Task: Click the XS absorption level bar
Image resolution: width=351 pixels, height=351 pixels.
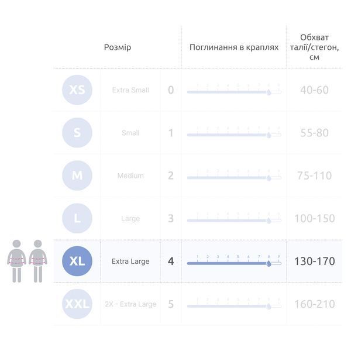Action: [x=234, y=92]
